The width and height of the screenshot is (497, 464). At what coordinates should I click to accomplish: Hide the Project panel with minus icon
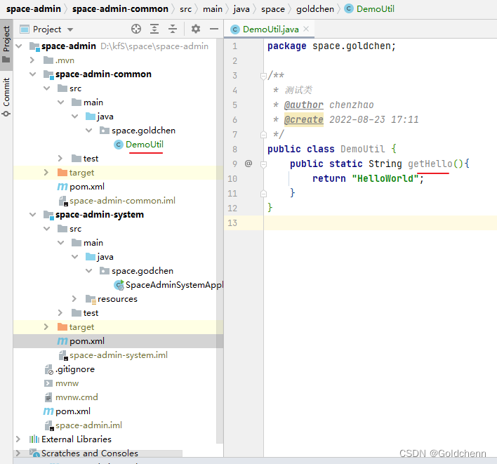(214, 29)
